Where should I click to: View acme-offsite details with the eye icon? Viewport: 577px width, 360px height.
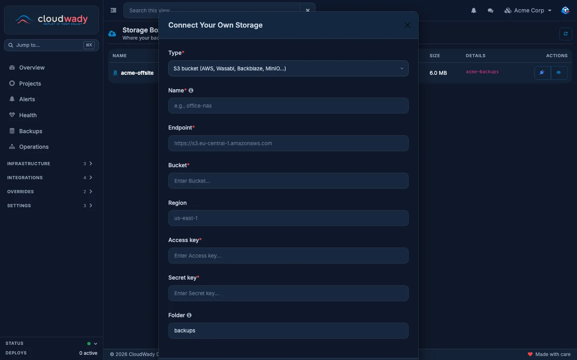[559, 73]
